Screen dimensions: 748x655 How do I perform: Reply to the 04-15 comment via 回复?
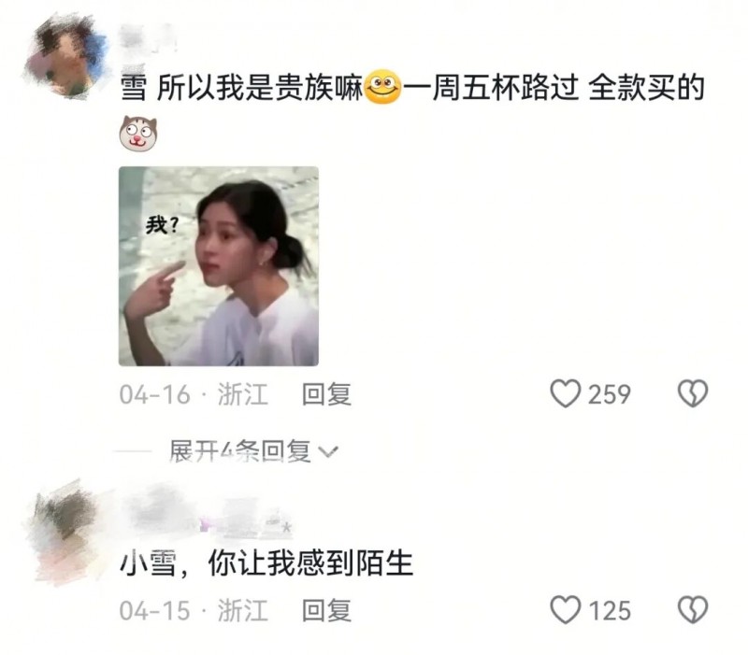[x=326, y=611]
